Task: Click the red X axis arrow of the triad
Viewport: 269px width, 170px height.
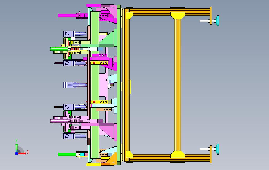Action: [22, 153]
